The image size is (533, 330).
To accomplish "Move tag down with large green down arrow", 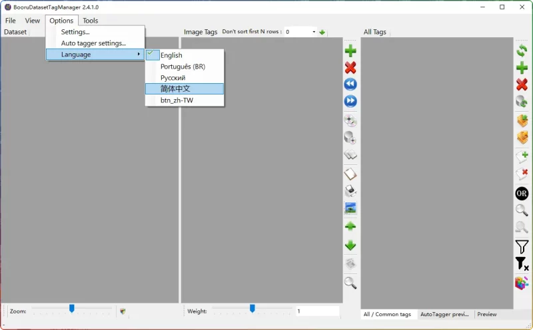I will pos(350,245).
